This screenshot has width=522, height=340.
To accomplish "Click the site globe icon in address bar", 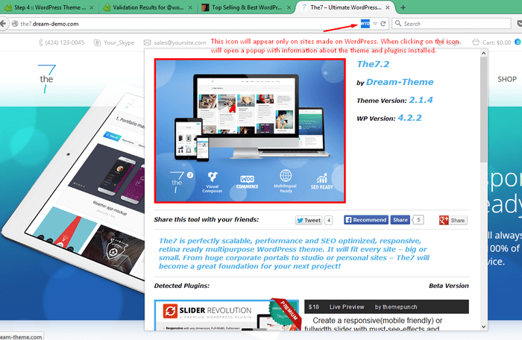I will tap(15, 24).
